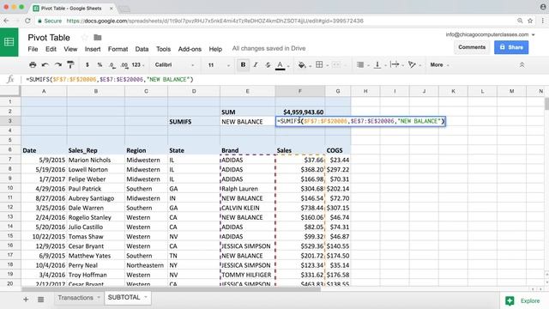
Task: Select the Paint format tool
Action: [x=70, y=65]
